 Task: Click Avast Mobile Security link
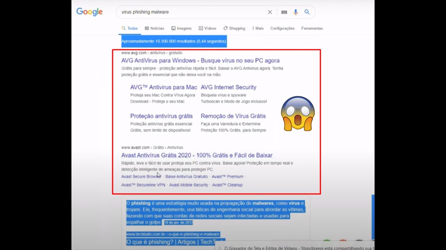point(189,185)
